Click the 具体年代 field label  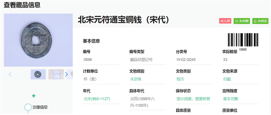pyautogui.click(x=137, y=91)
